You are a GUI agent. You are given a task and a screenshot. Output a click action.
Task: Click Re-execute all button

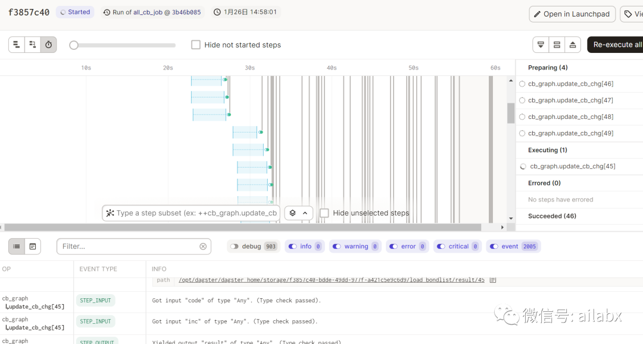click(615, 45)
